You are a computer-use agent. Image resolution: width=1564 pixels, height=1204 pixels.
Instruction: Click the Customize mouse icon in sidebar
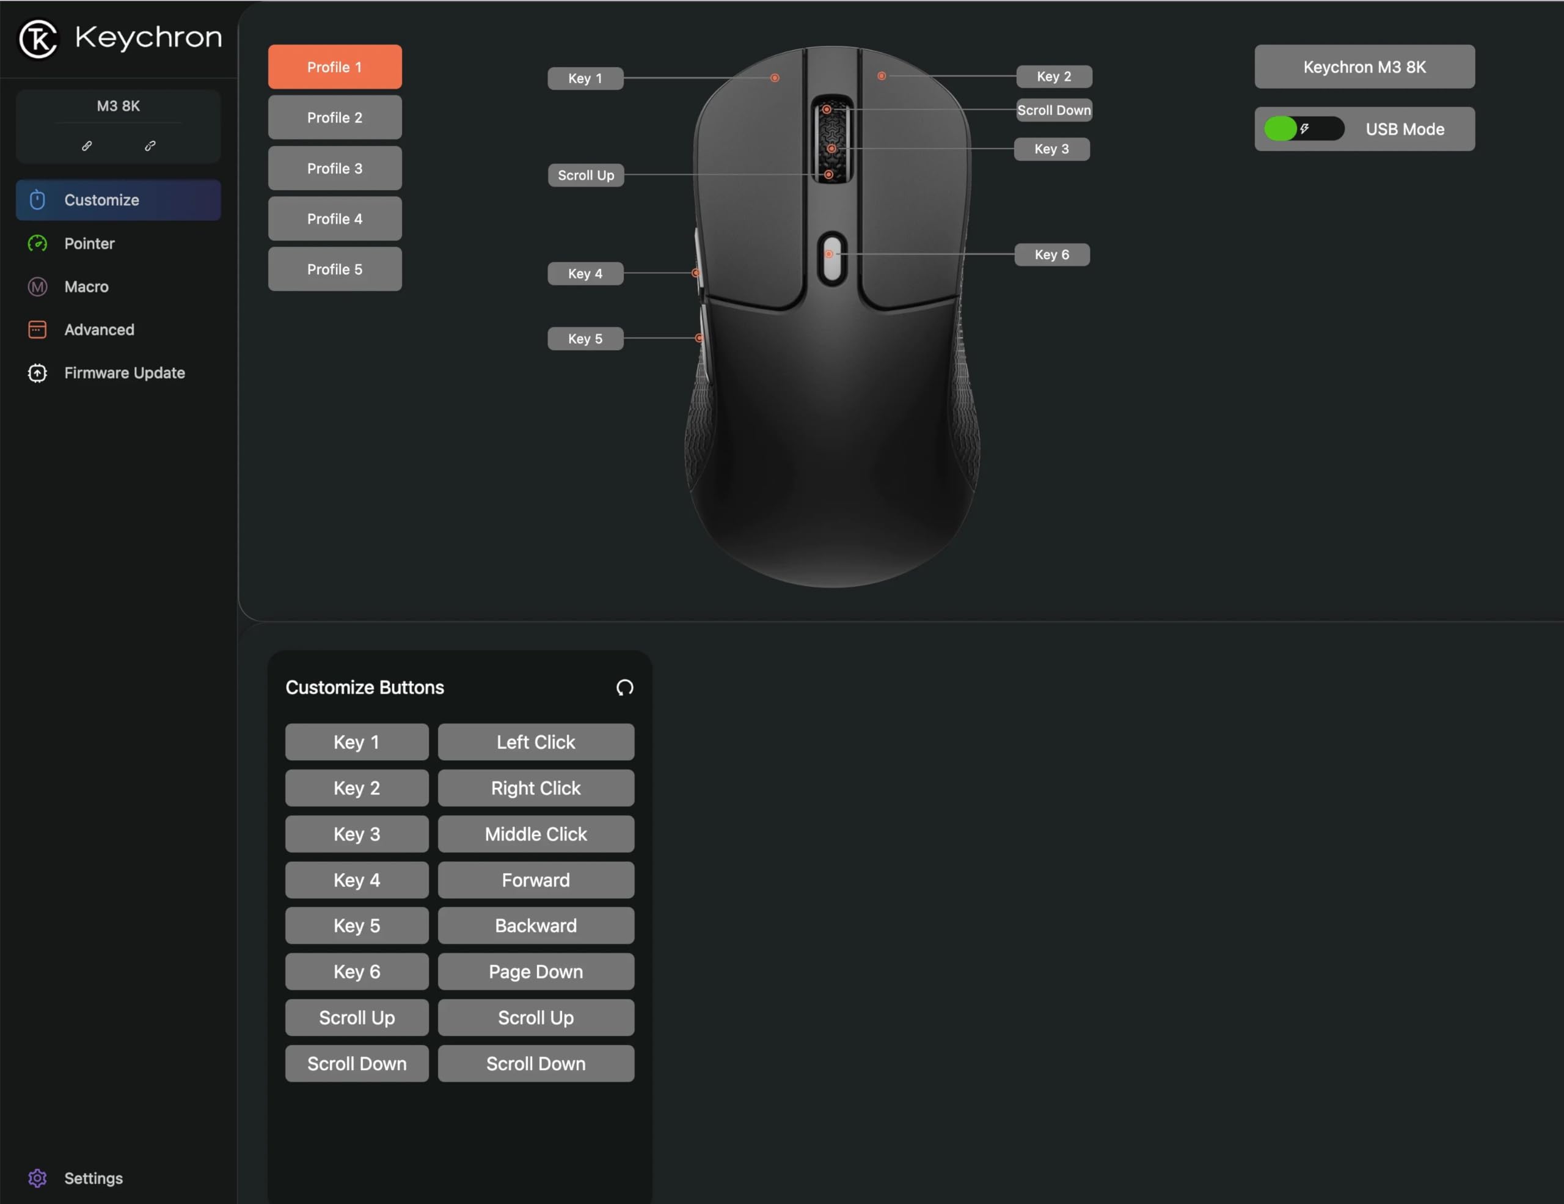tap(37, 200)
